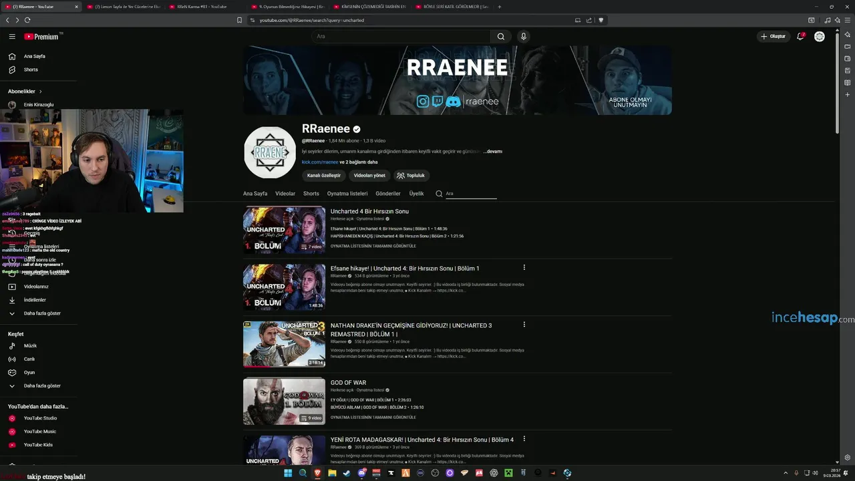Open Uncharted 3 Remastered video thumbnail
Viewport: 855px width, 481px height.
coord(284,345)
